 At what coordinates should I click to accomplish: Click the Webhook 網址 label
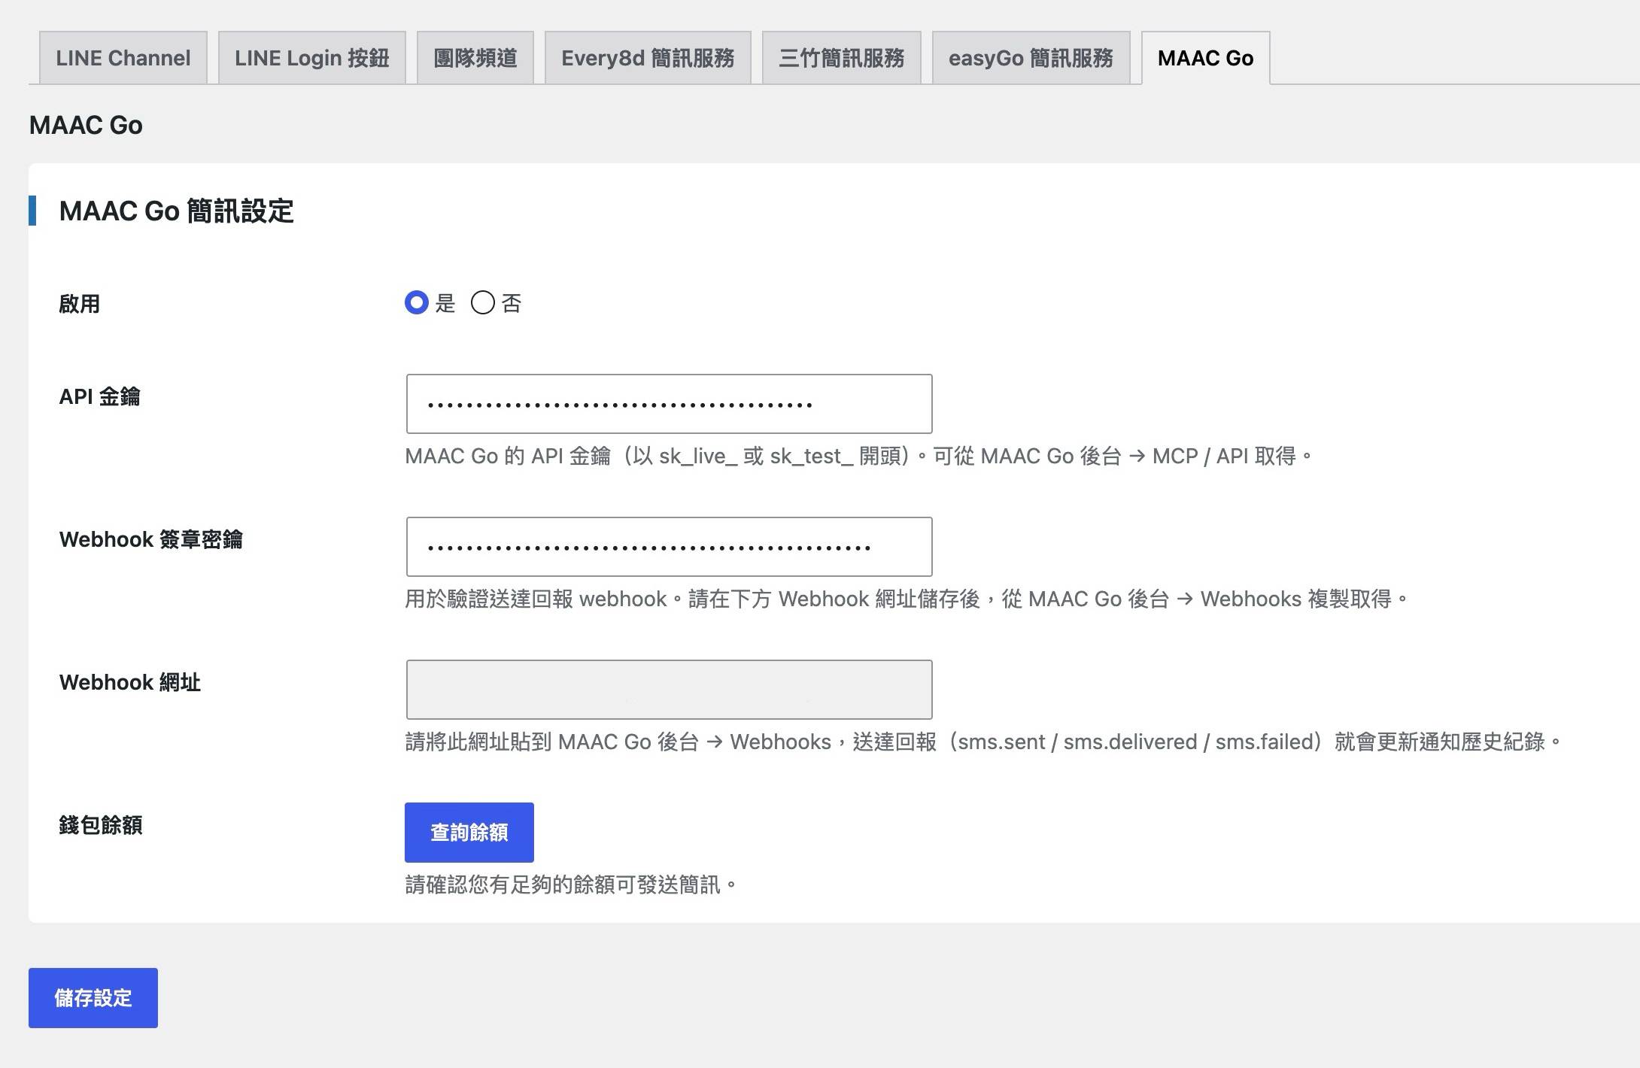coord(129,682)
